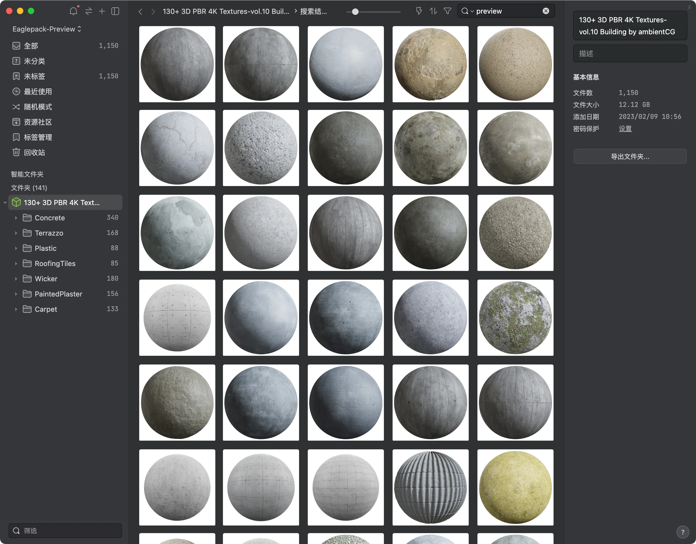Open 回收站 trash
Viewport: 696px width, 544px height.
pyautogui.click(x=65, y=152)
